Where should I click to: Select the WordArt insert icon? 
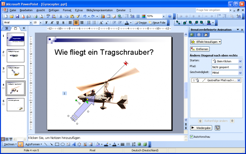[x=73, y=144]
